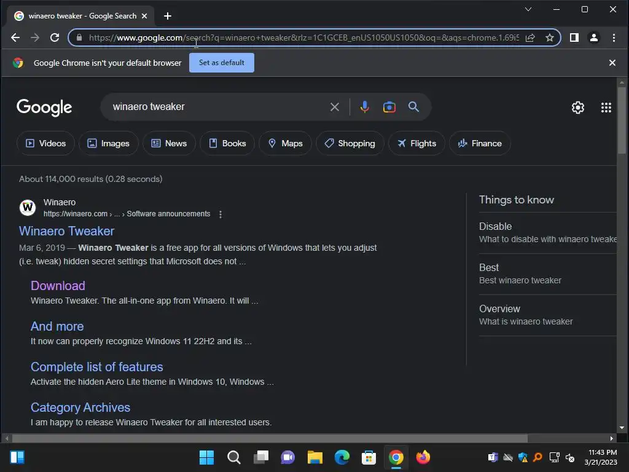
Task: Open Chat app on taskbar
Action: [287, 457]
